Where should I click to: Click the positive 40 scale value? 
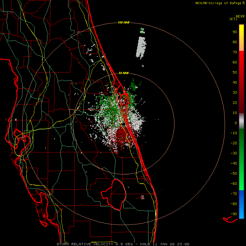click(x=235, y=82)
